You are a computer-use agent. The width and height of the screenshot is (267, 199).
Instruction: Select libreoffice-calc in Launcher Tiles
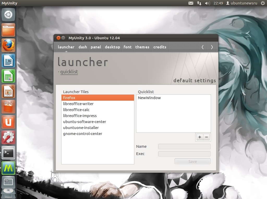pyautogui.click(x=98, y=110)
